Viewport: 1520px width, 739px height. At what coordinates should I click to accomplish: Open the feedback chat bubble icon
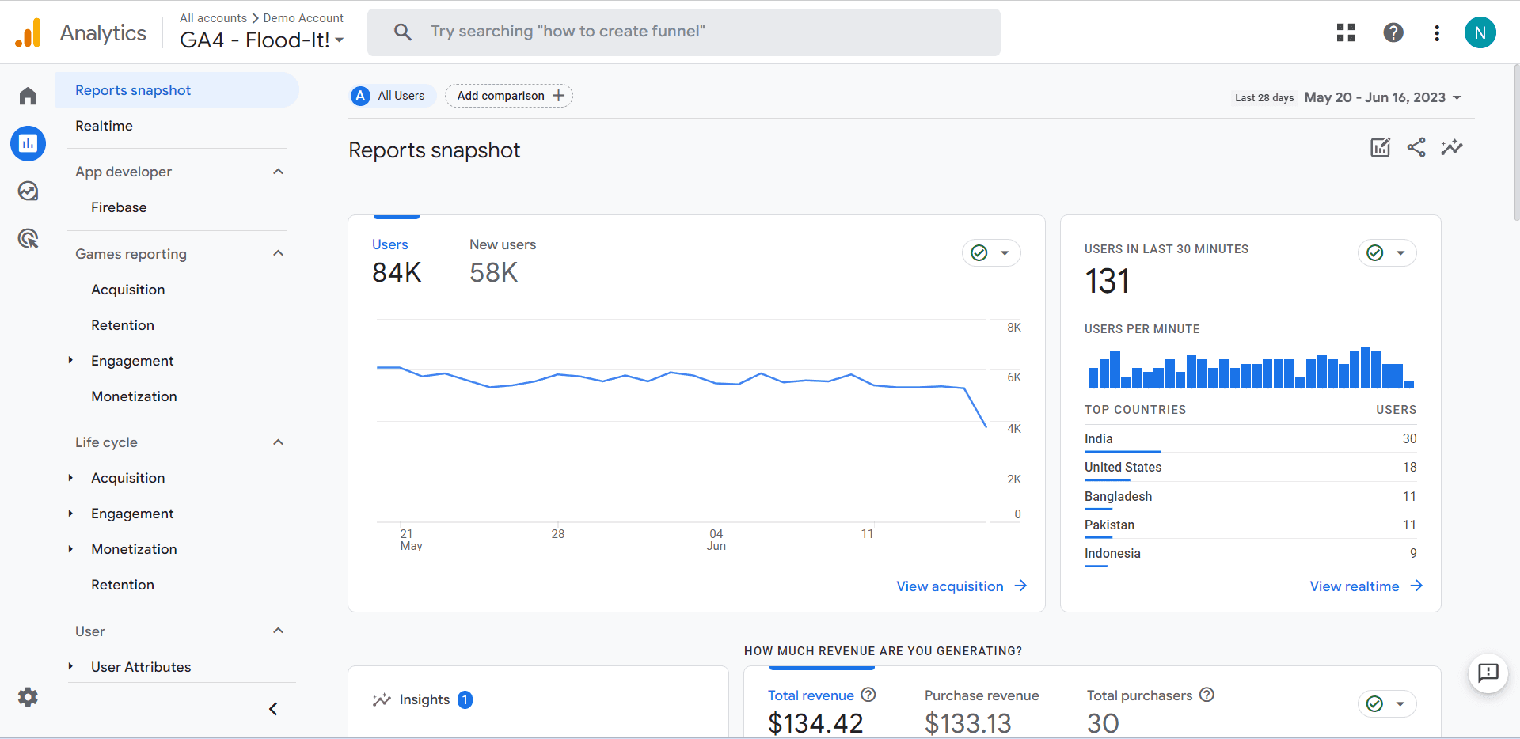1488,673
